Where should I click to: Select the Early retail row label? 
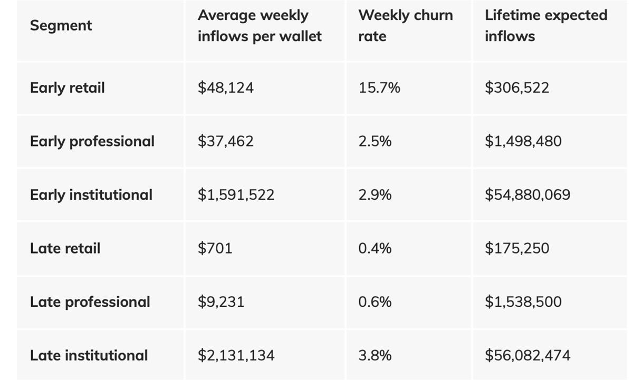coord(67,87)
